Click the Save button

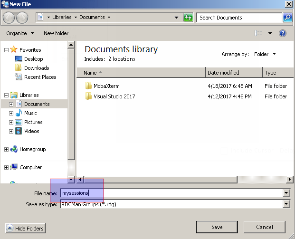pos(217,227)
